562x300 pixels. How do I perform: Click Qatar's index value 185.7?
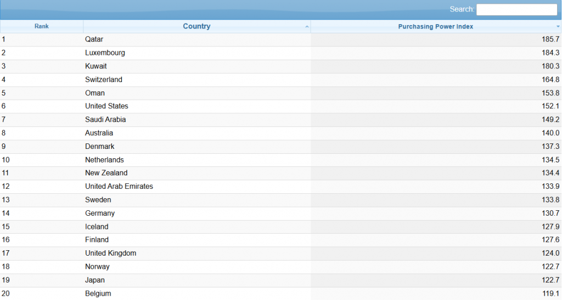550,39
